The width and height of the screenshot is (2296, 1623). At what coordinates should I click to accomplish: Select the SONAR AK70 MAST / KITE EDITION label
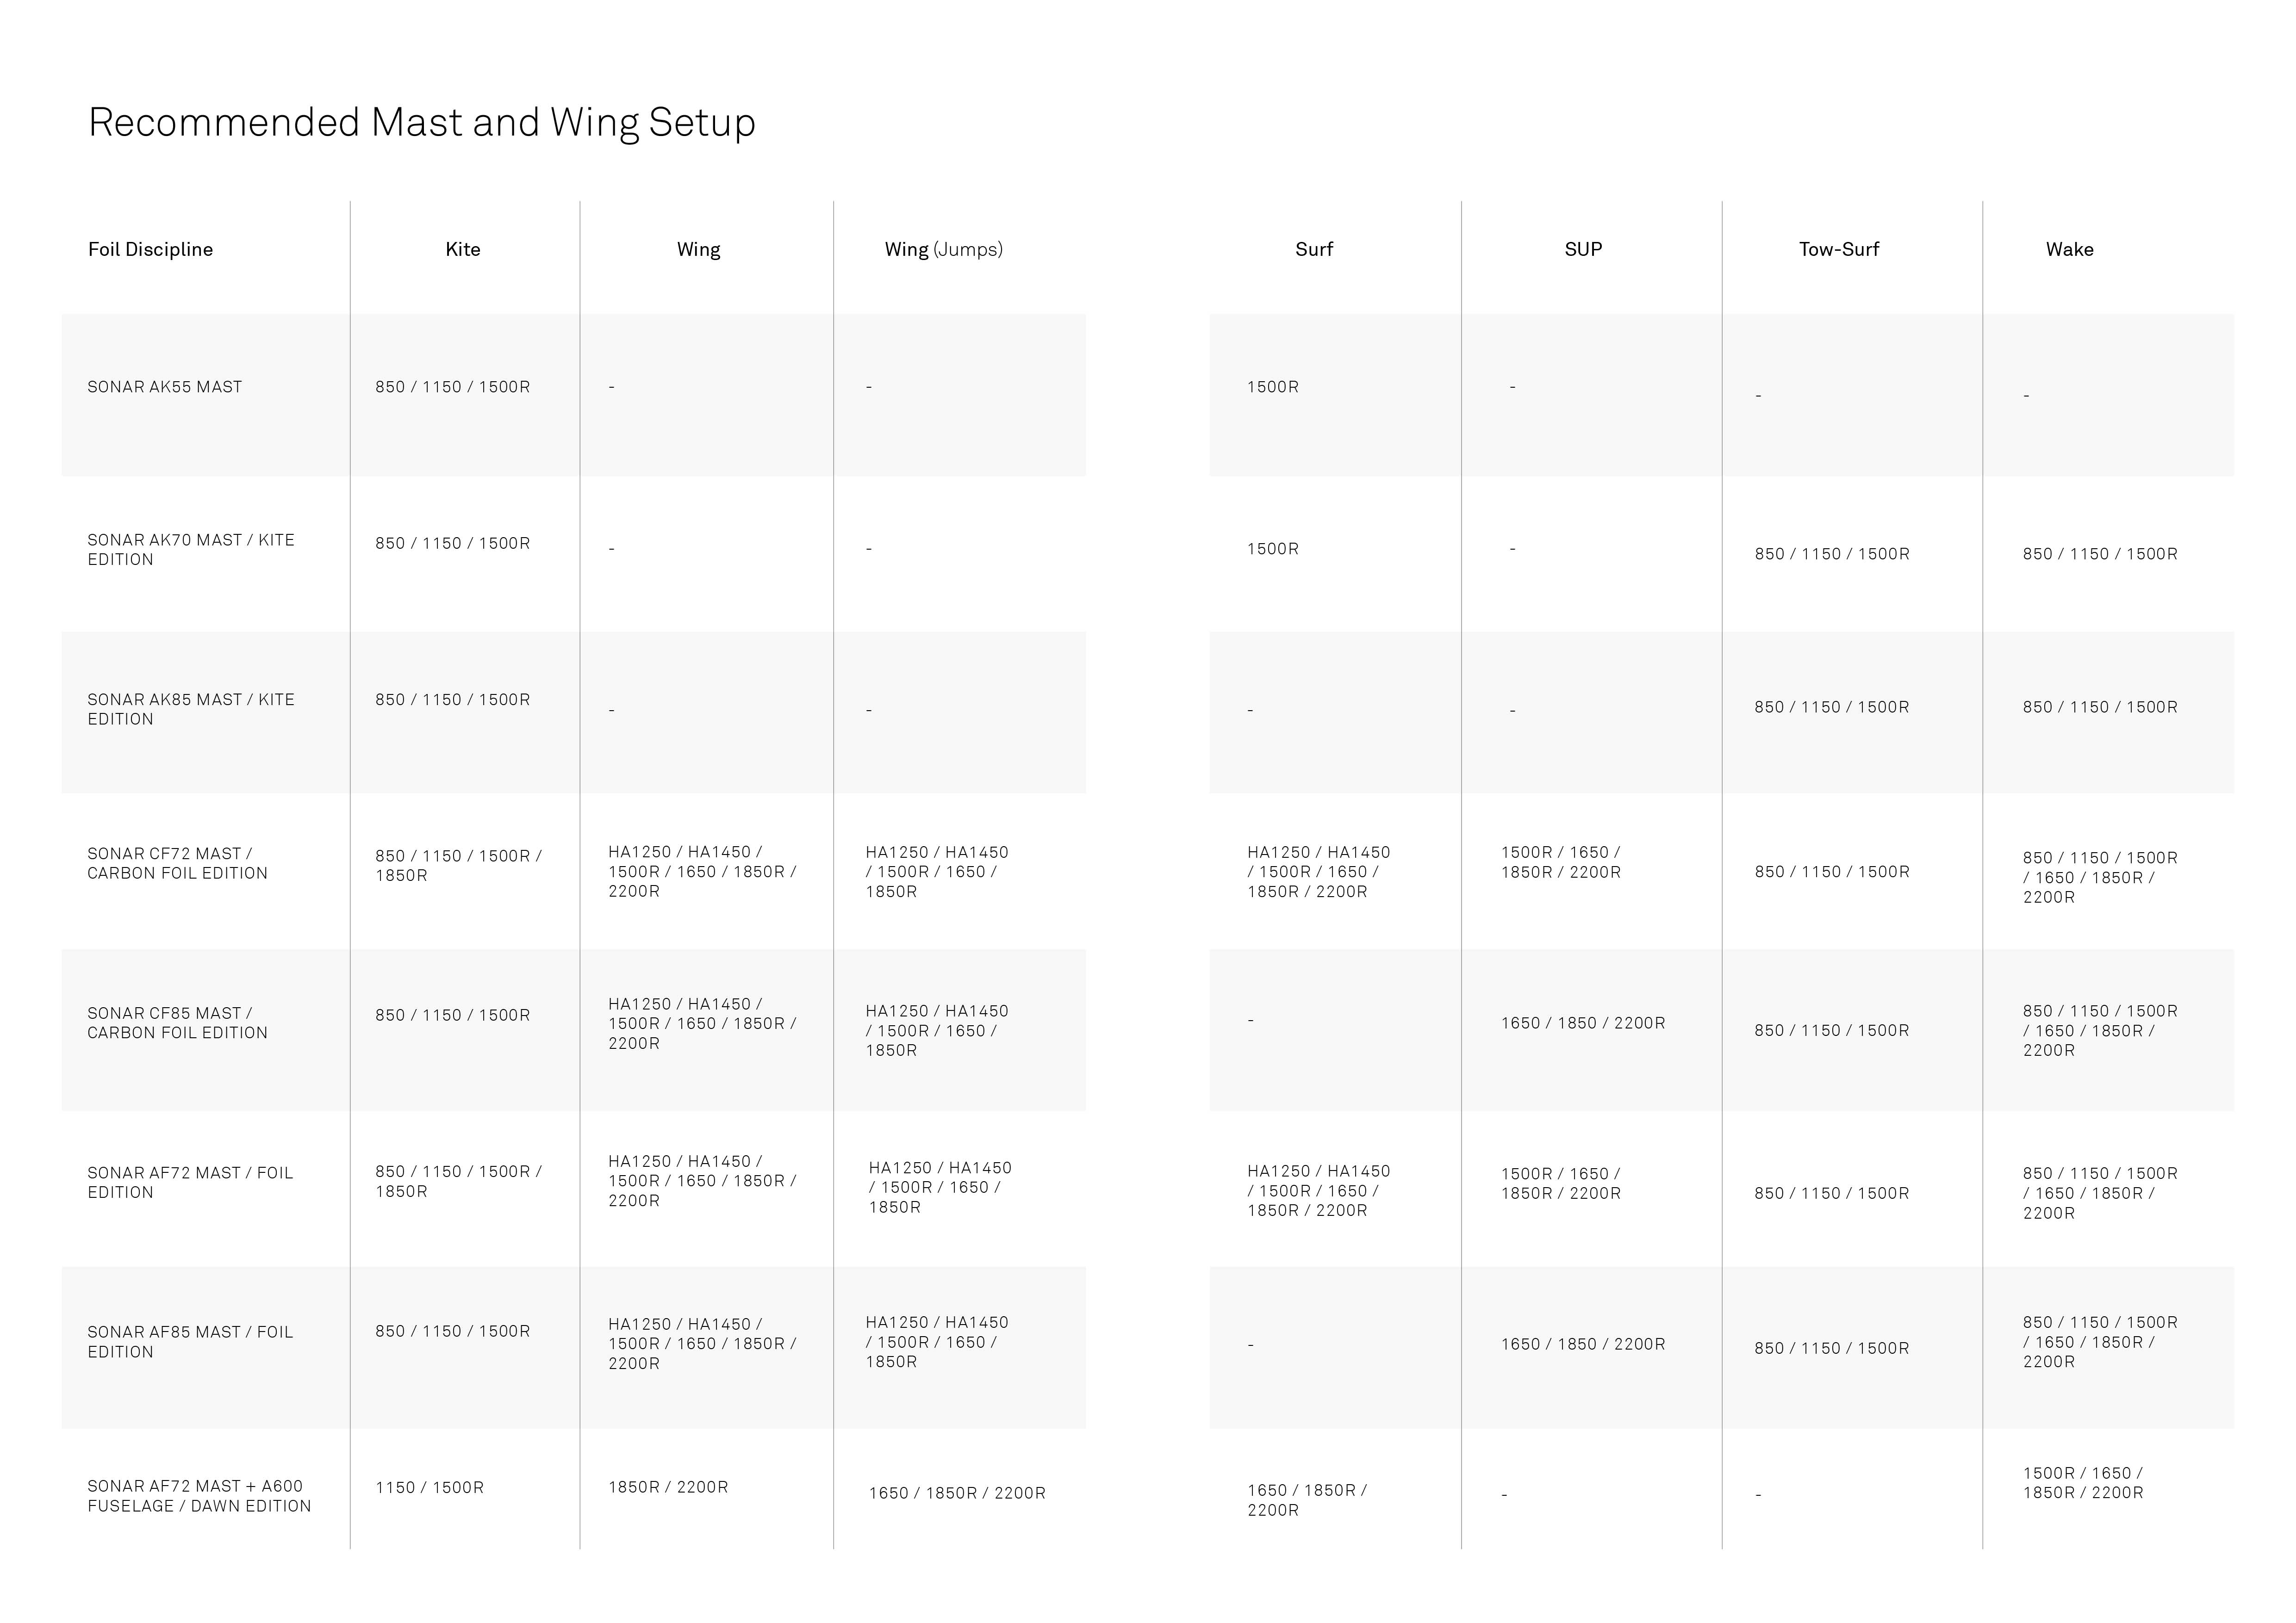191,550
